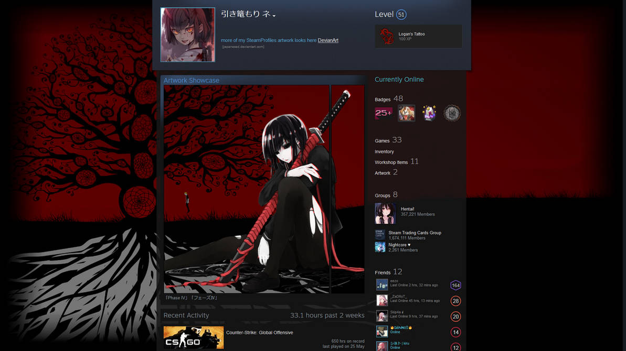626x351 pixels.
Task: Open the Badges 48 link
Action: (x=389, y=98)
